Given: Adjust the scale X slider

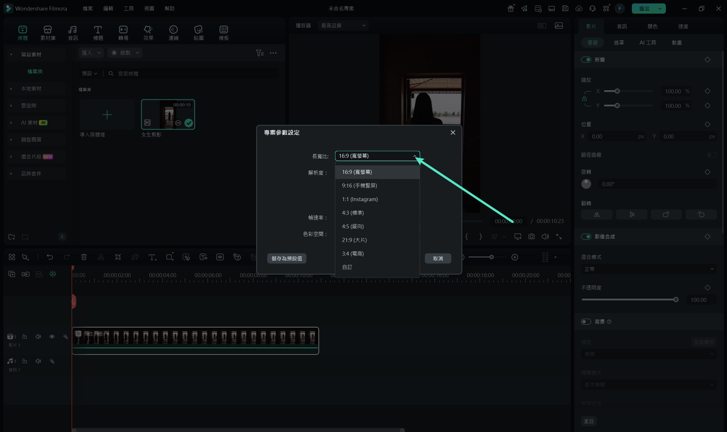Looking at the screenshot, I should 628,91.
